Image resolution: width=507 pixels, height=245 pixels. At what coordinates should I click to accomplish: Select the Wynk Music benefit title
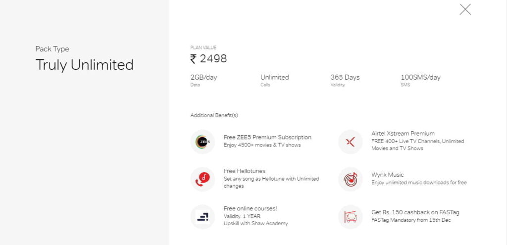click(387, 175)
